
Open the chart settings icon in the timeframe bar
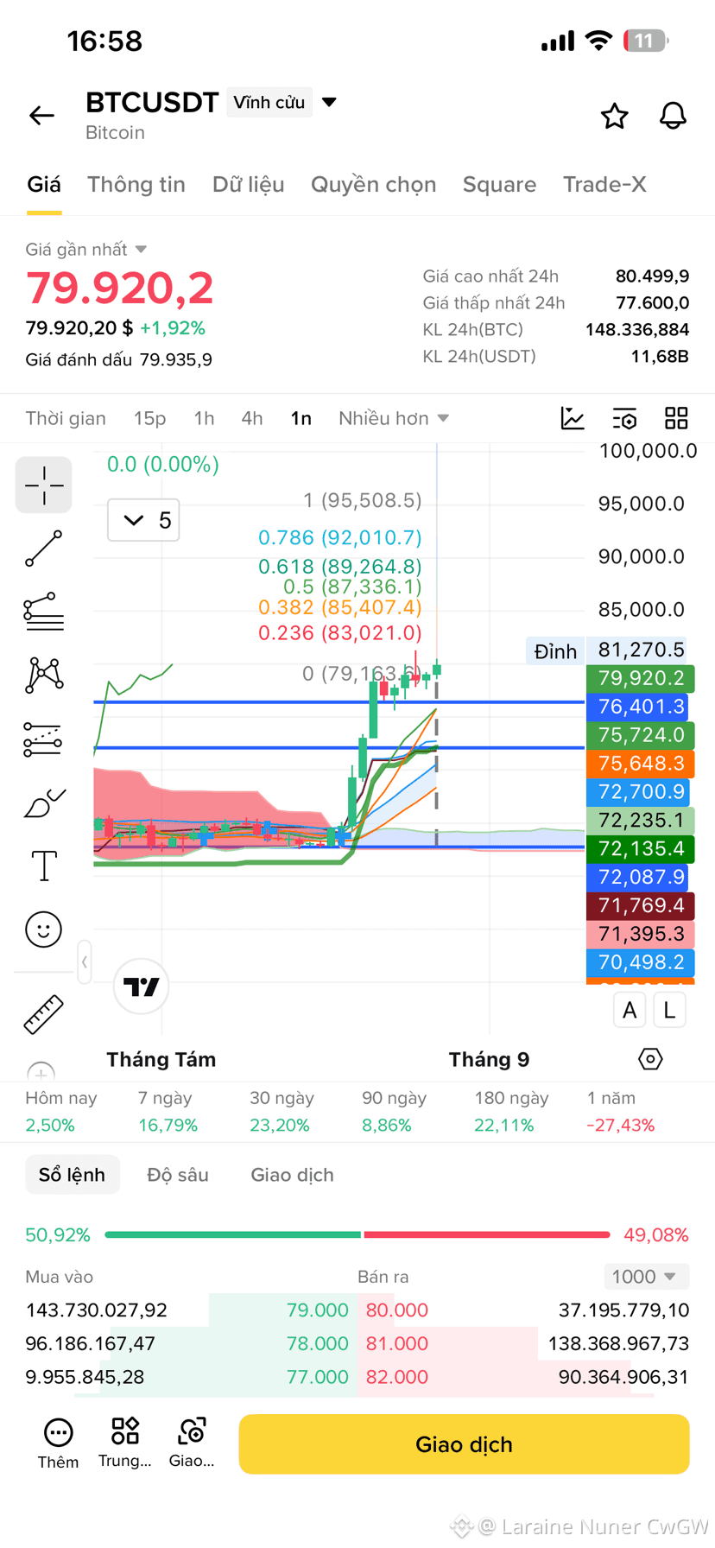point(624,418)
